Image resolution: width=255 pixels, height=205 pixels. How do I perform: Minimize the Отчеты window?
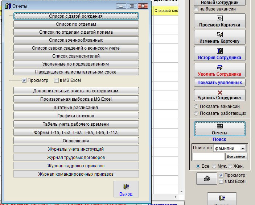pyautogui.click(x=121, y=6)
